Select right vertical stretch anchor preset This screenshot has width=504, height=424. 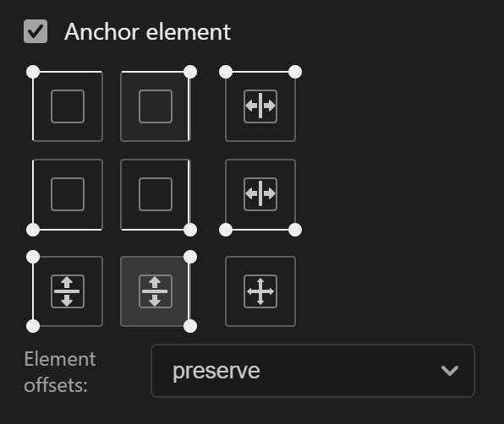[156, 291]
